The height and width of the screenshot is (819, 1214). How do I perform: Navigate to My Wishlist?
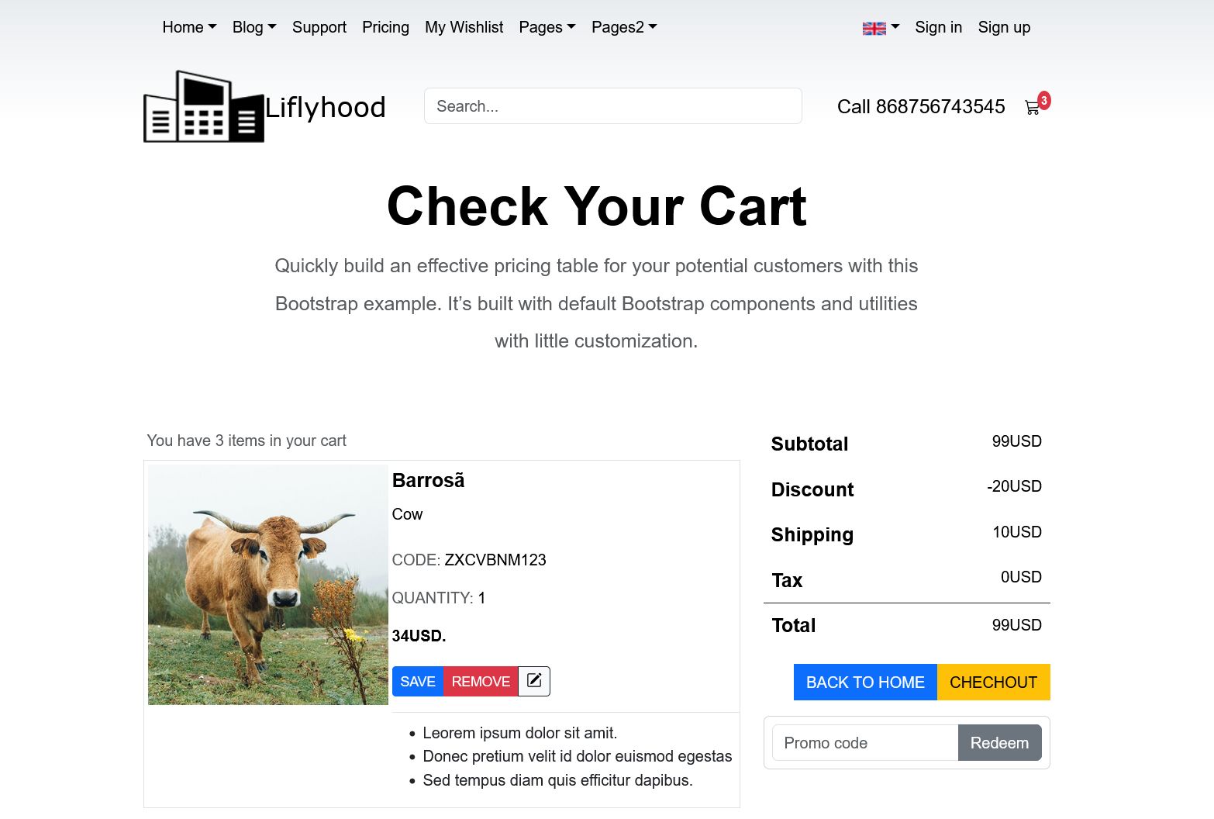464,27
